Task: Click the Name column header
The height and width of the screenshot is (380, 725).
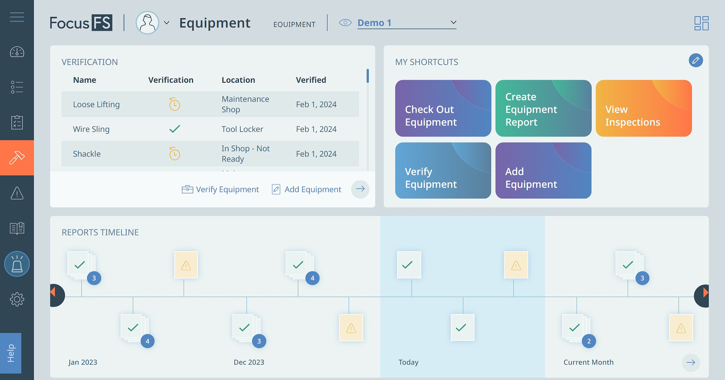Action: coord(85,80)
